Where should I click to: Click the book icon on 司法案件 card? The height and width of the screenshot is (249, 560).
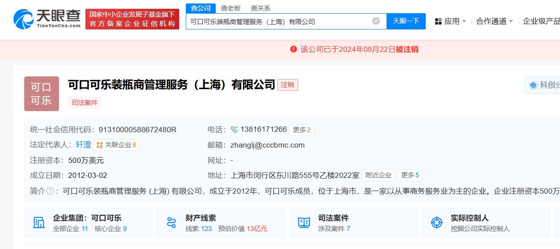point(304,223)
